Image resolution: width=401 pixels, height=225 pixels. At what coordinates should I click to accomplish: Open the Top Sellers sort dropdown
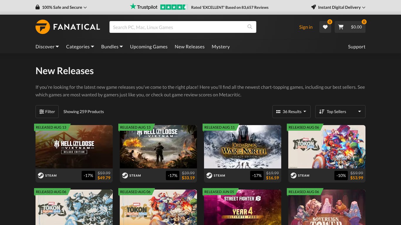340,112
